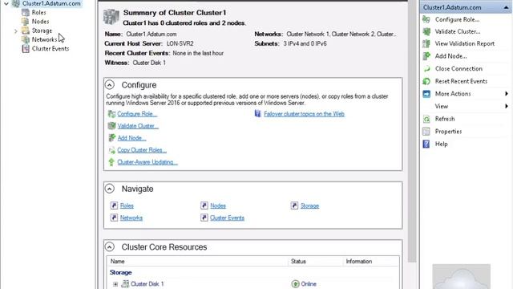Collapse the Navigate section
This screenshot has height=289, width=513.
click(x=110, y=189)
